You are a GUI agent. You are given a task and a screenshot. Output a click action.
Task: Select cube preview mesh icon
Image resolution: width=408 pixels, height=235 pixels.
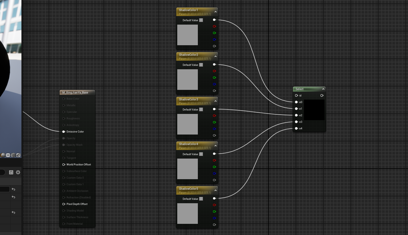[13, 155]
